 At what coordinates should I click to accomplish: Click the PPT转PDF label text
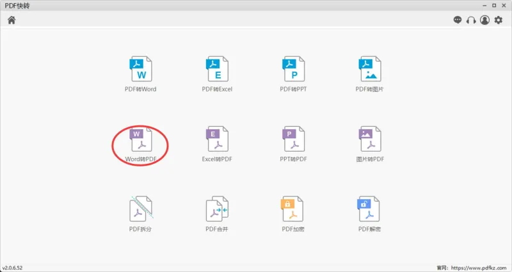click(x=293, y=159)
